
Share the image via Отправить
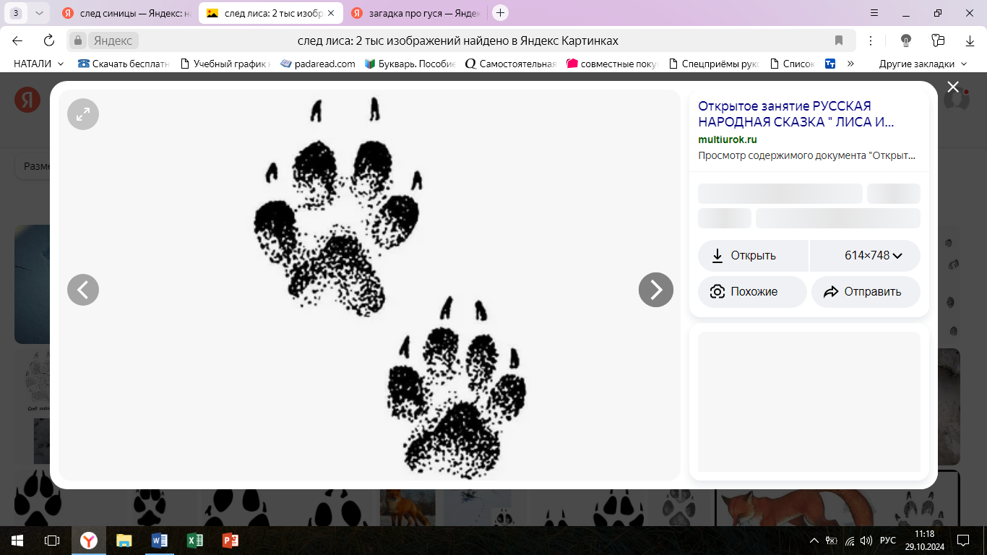865,292
